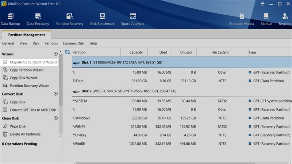Viewport: 292px width, 164px height.
Task: Collapse the Convert Disk section
Action: pyautogui.click(x=55, y=94)
